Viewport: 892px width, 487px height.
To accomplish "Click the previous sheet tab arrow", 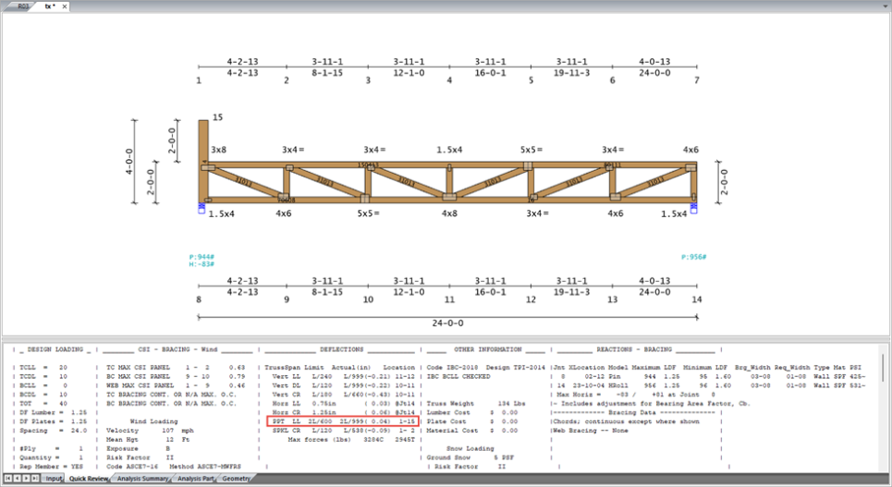I will (x=18, y=479).
